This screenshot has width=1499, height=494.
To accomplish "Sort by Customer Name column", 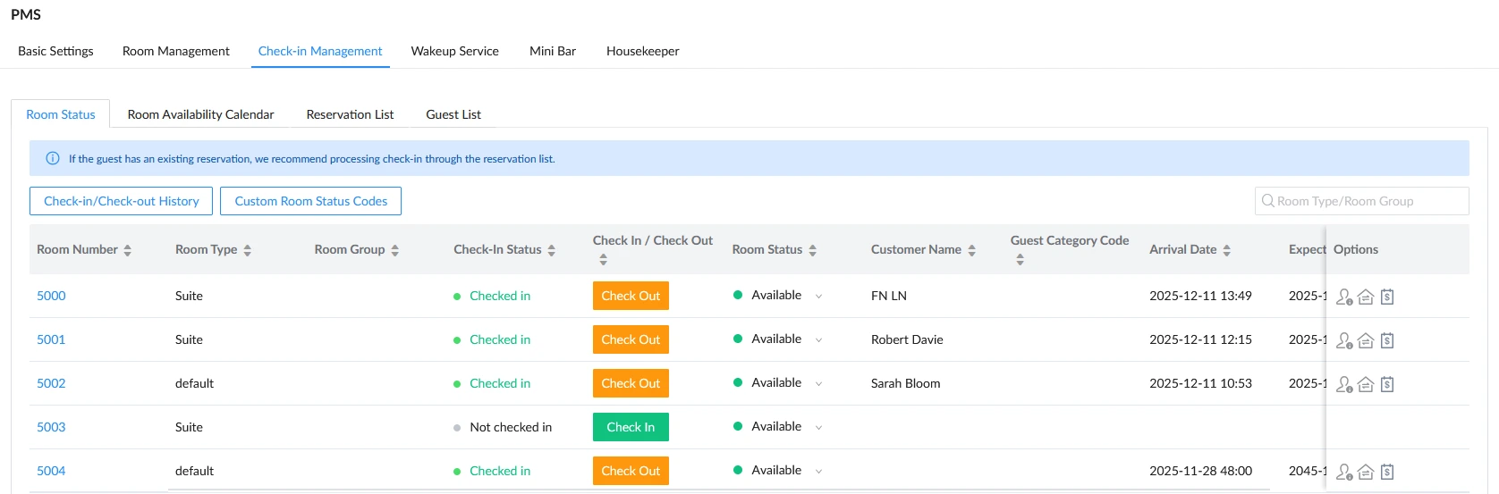I will tap(972, 250).
